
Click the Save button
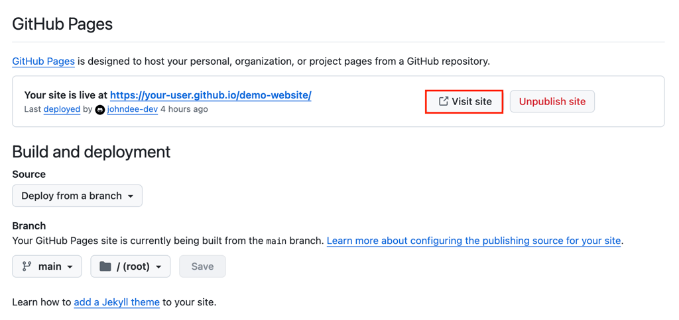(x=202, y=266)
